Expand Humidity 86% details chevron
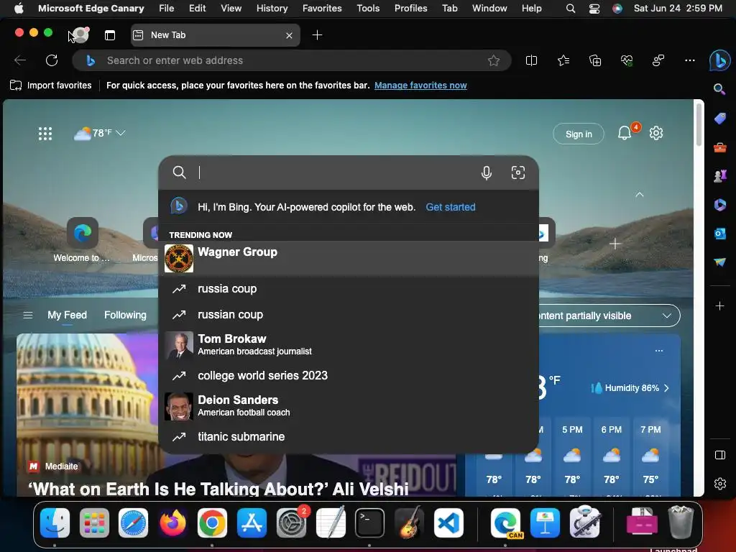 (666, 388)
